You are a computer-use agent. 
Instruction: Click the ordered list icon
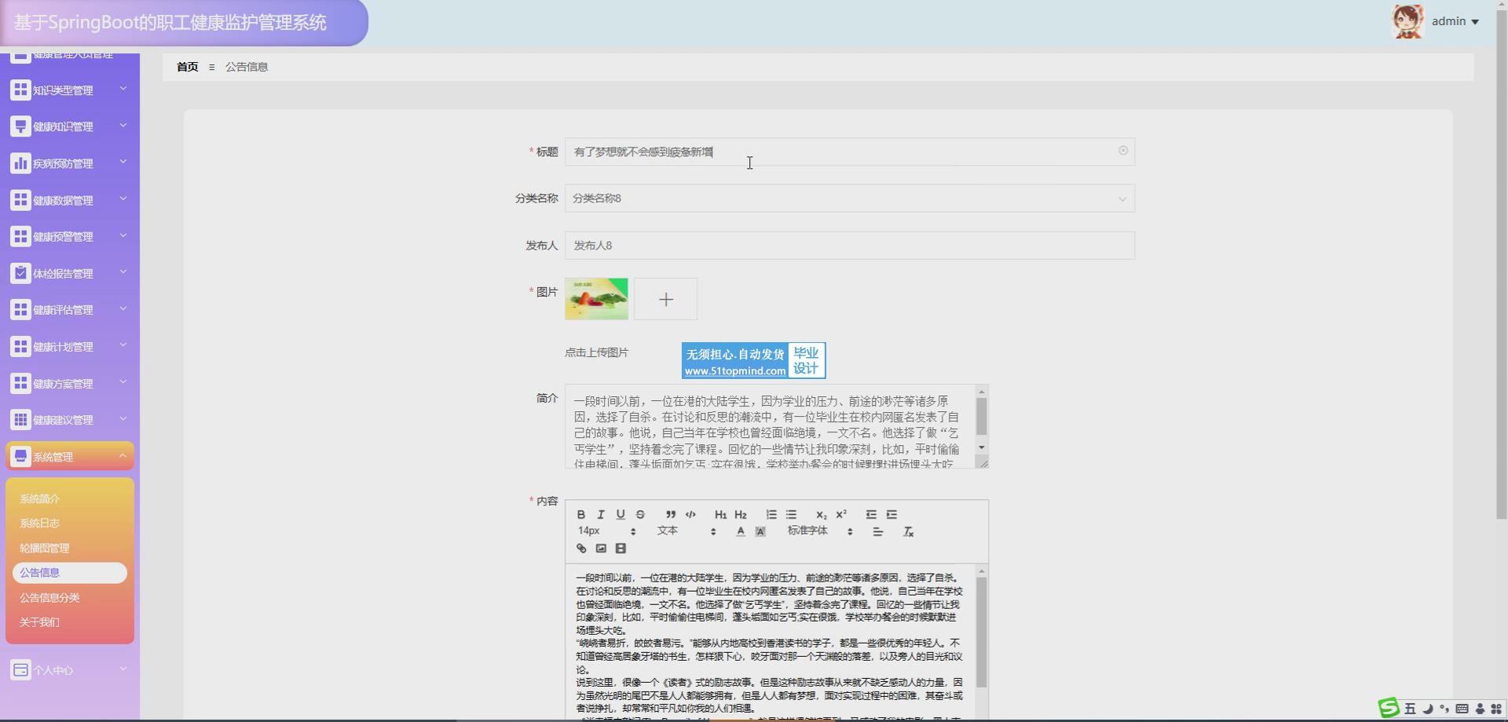tap(771, 515)
